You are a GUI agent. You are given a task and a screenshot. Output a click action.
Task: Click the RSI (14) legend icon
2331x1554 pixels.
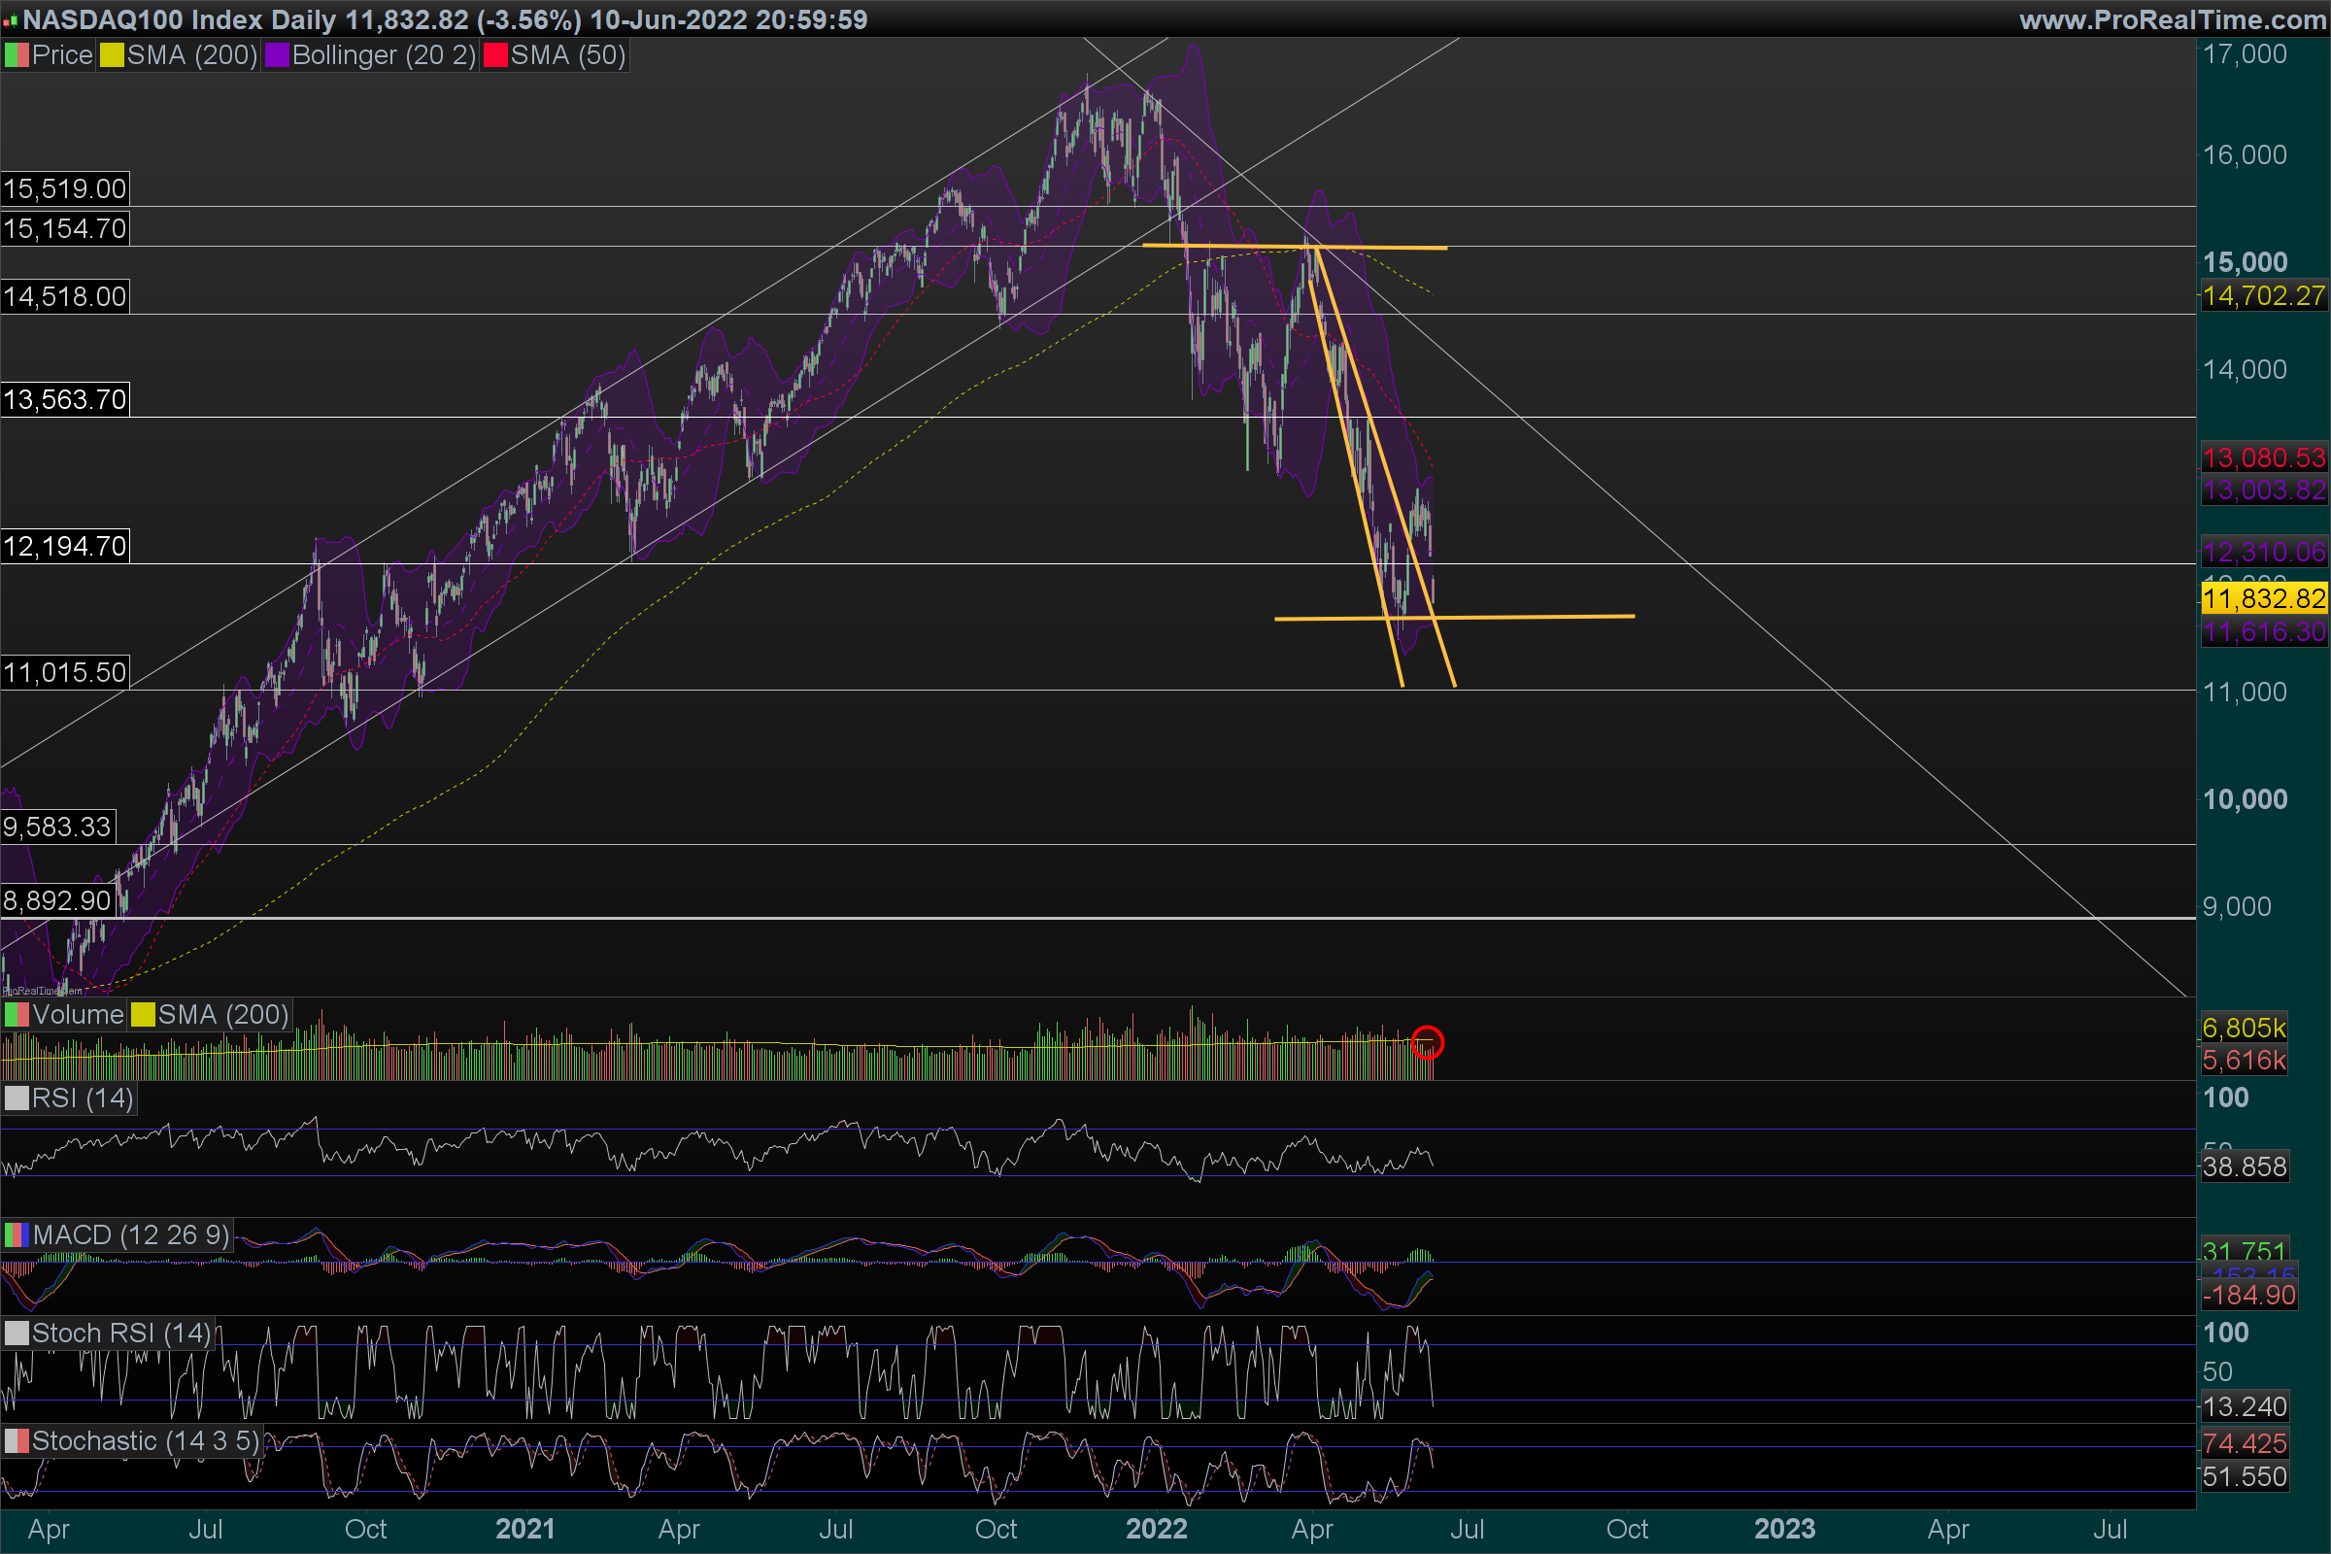17,1098
